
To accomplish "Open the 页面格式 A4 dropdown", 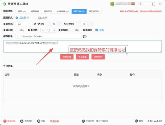I will click(24, 24).
